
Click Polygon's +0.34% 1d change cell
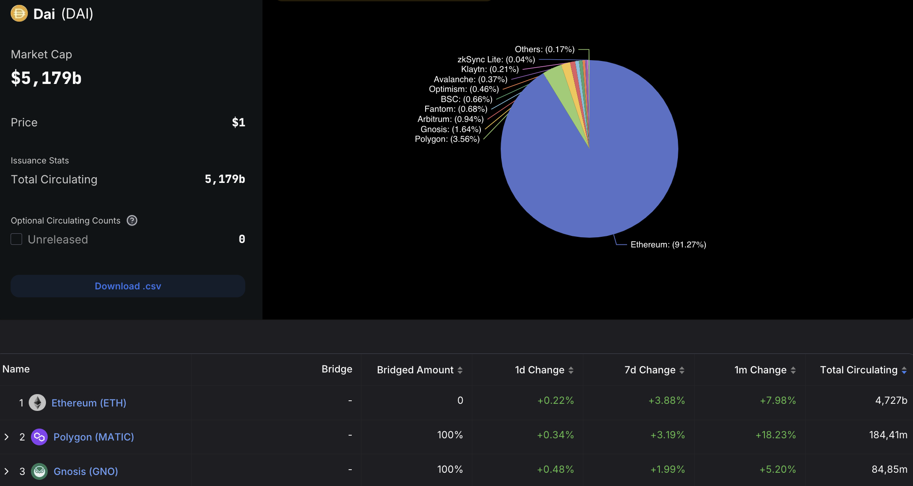click(555, 435)
